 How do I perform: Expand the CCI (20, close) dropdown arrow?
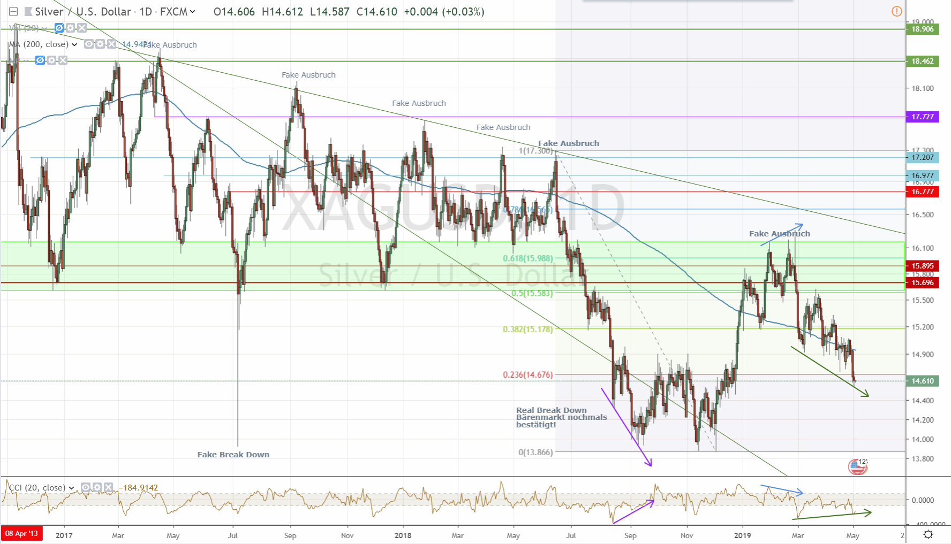[x=71, y=488]
